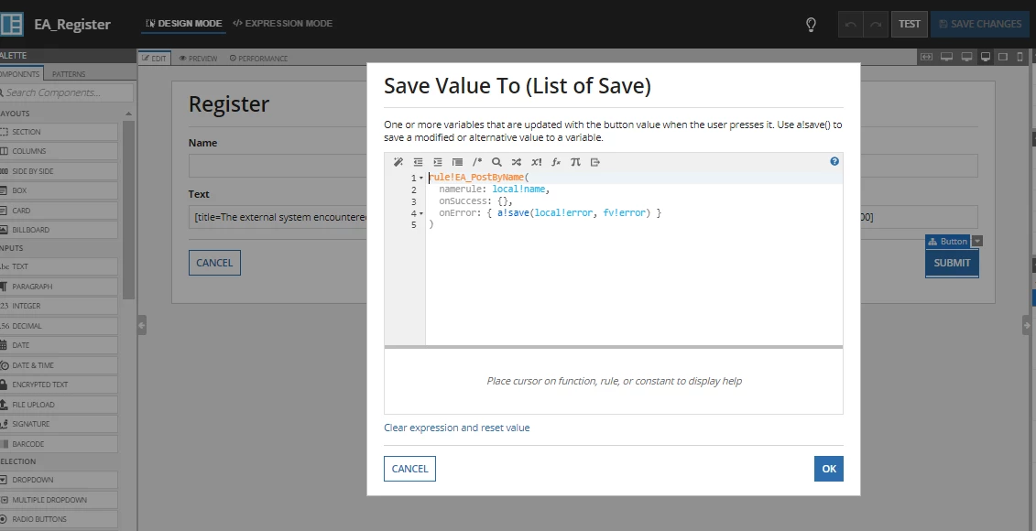Select the tablet preview size icon
Image resolution: width=1036 pixels, height=531 pixels.
click(x=1003, y=57)
